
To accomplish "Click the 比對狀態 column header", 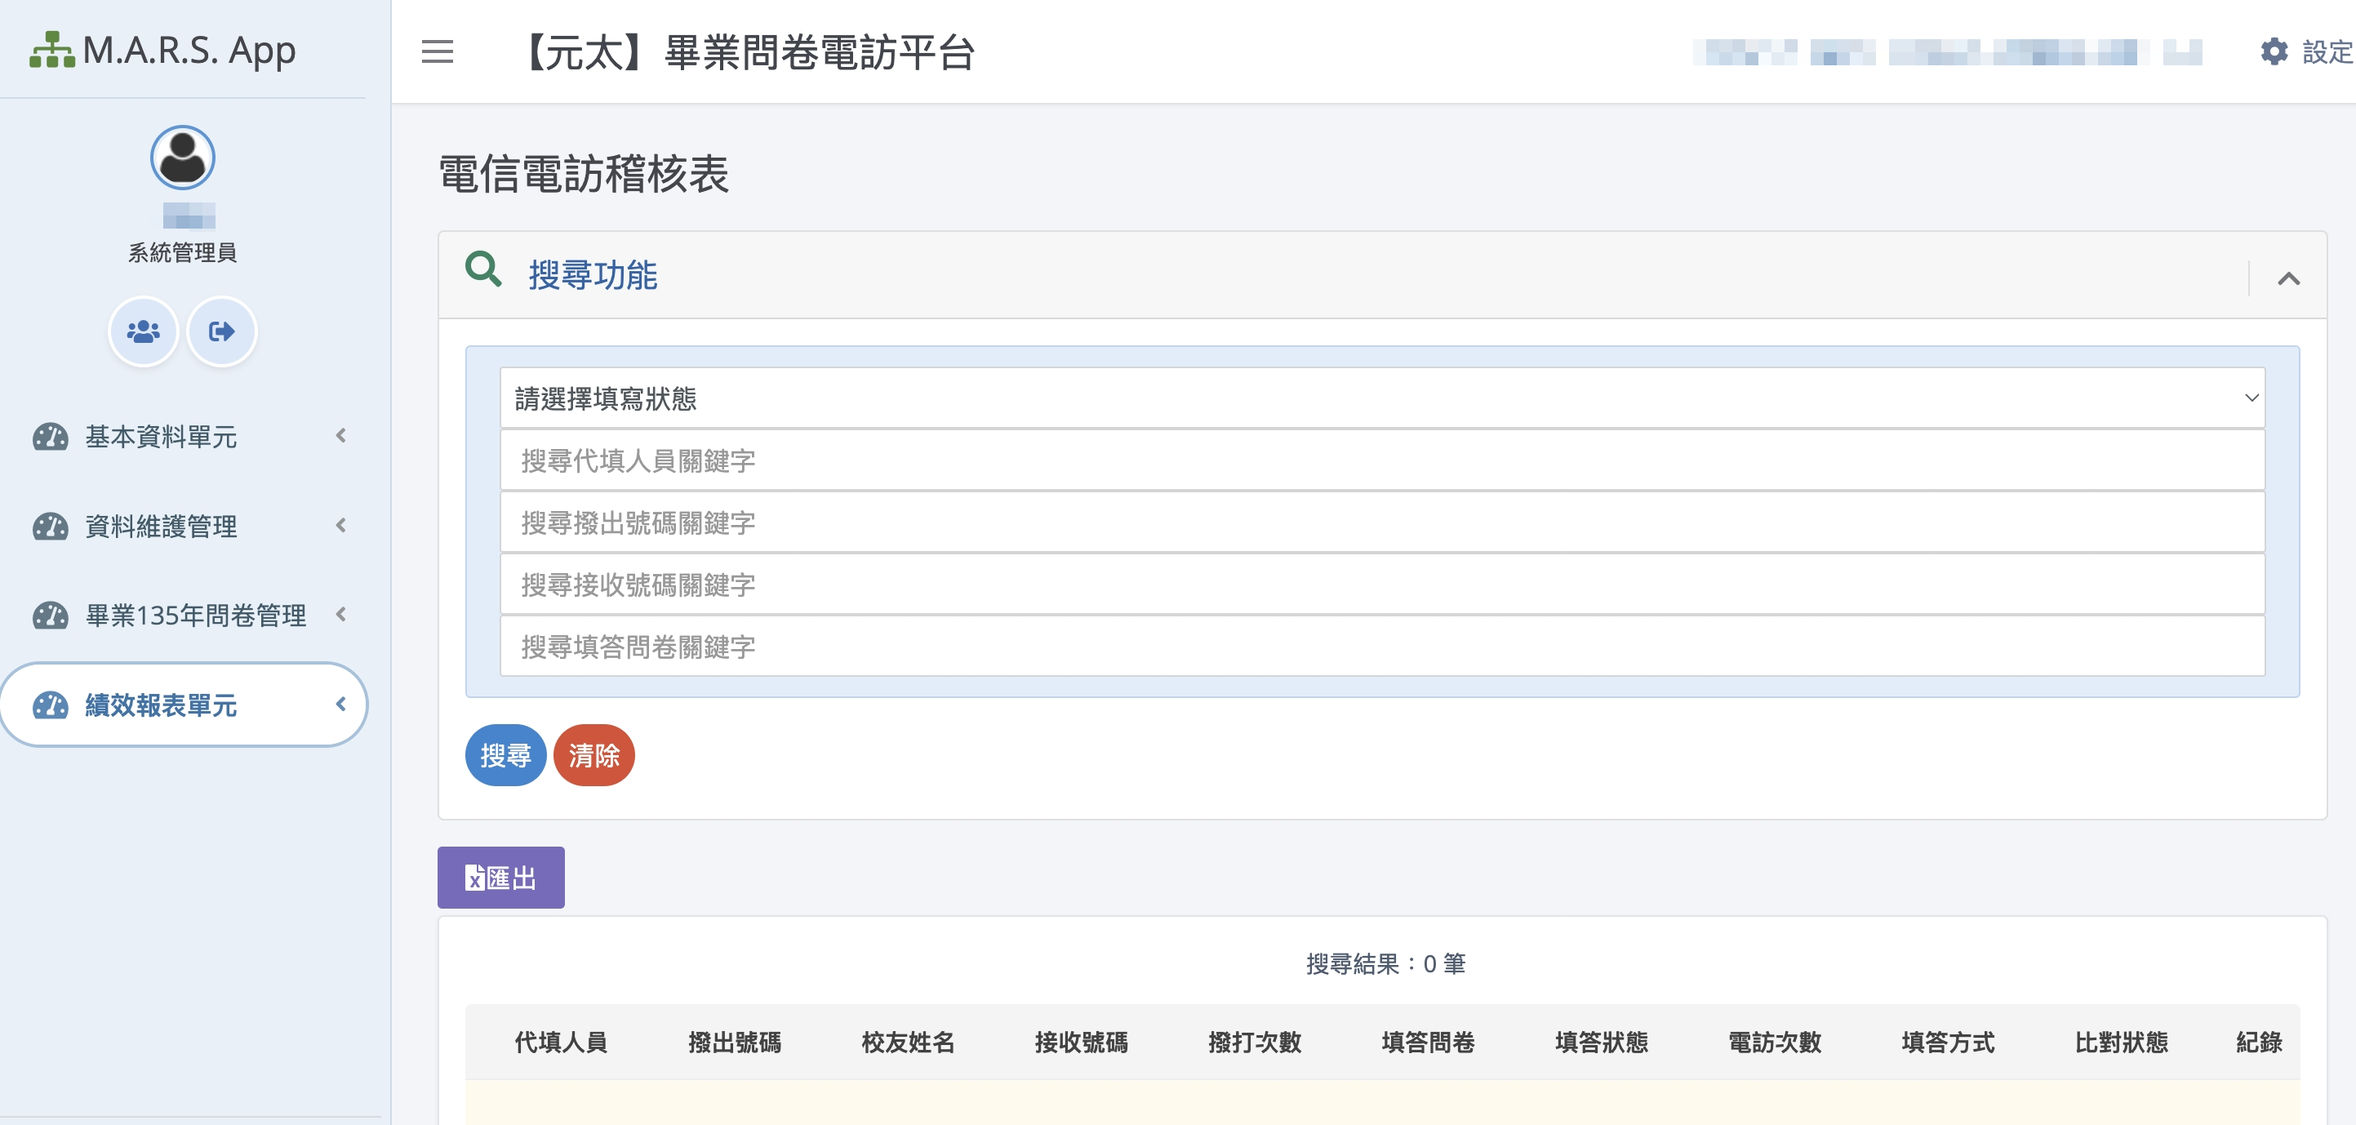I will click(x=2121, y=1042).
